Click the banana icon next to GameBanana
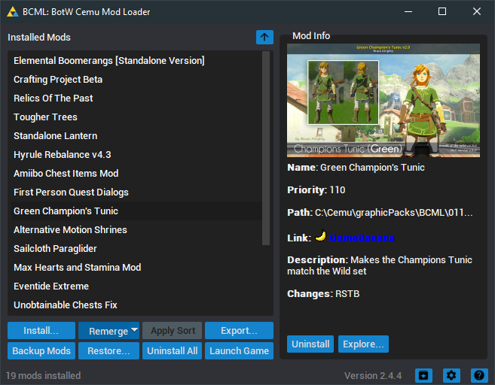Image resolution: width=495 pixels, height=385 pixels. (320, 236)
